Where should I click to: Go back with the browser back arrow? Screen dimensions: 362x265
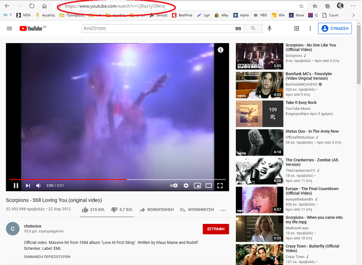[7, 6]
